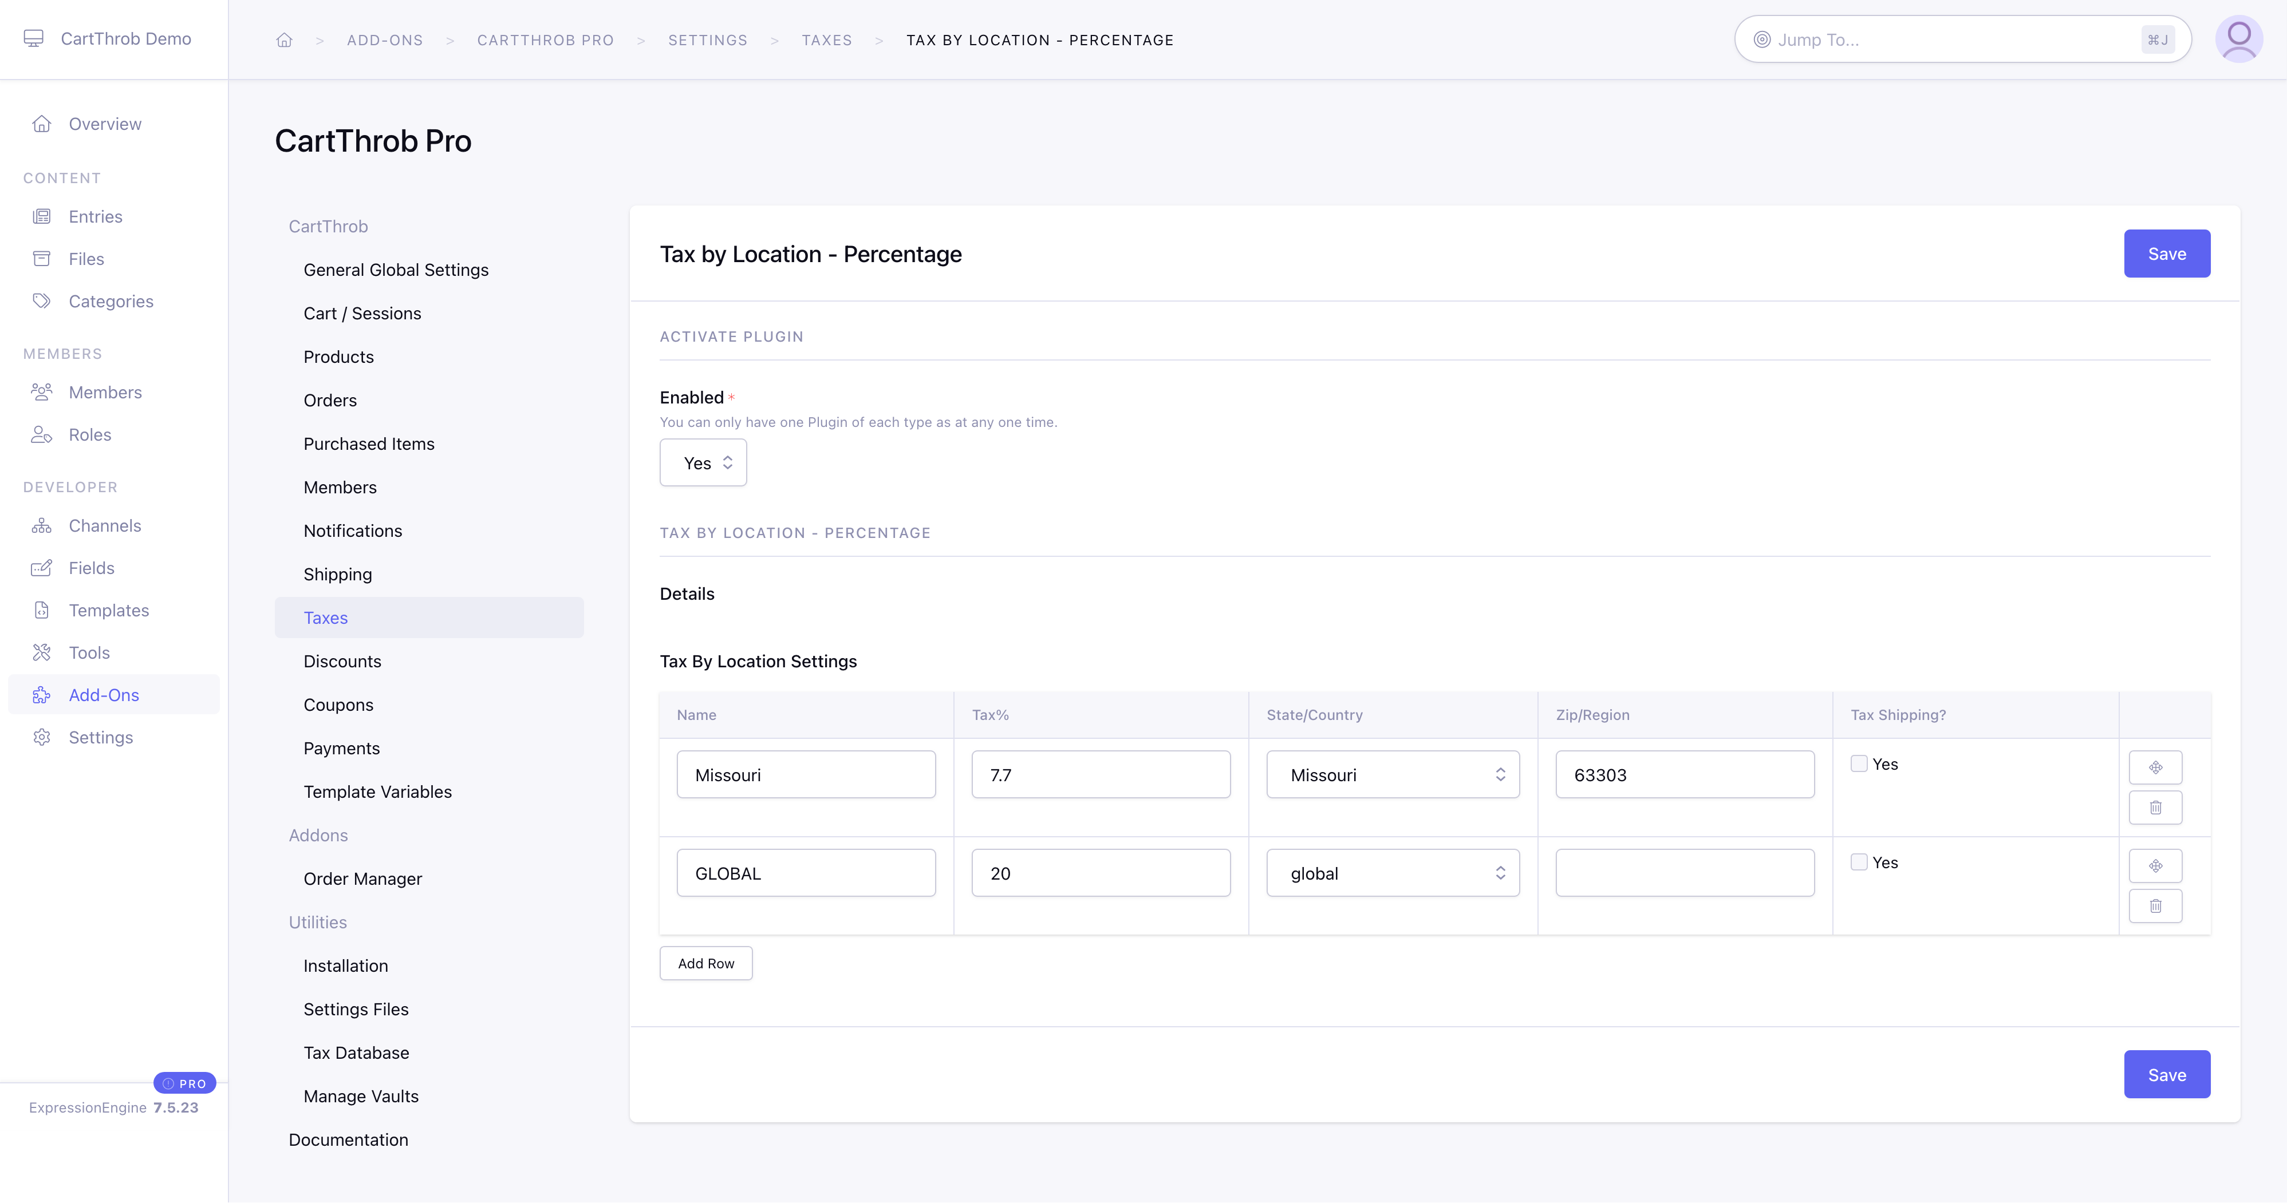Click the top Save button
Screen dimensions: 2287x1203
2166,254
